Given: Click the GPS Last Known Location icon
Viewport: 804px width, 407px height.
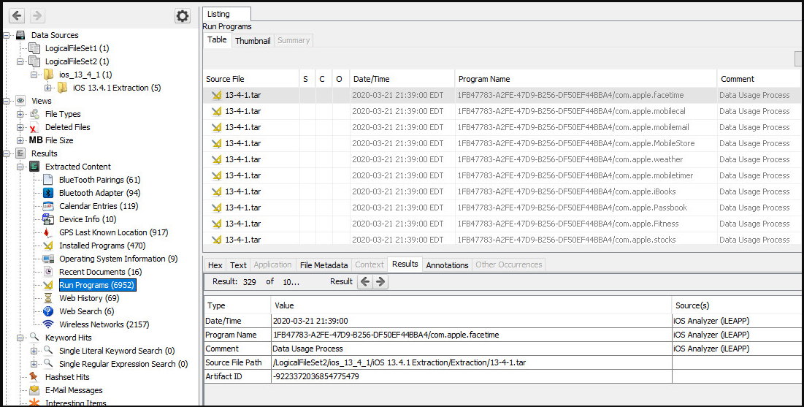Looking at the screenshot, I should pos(48,232).
